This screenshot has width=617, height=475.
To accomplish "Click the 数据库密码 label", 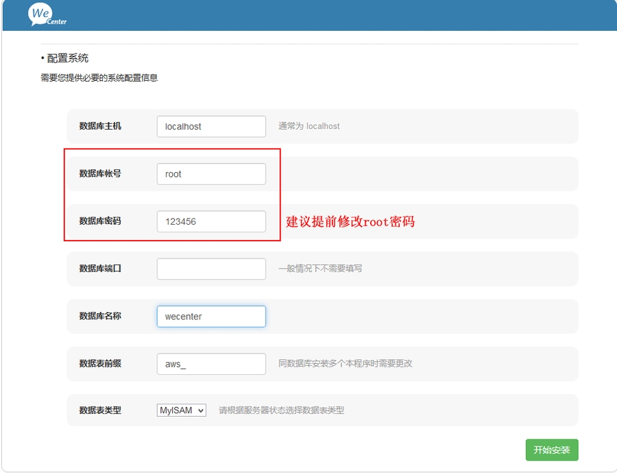I will pos(100,221).
